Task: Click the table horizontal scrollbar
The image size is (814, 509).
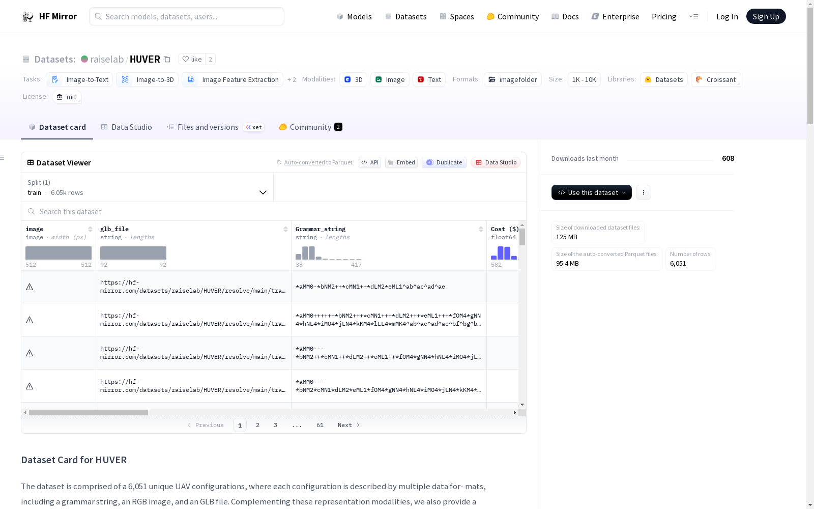Action: 89,412
